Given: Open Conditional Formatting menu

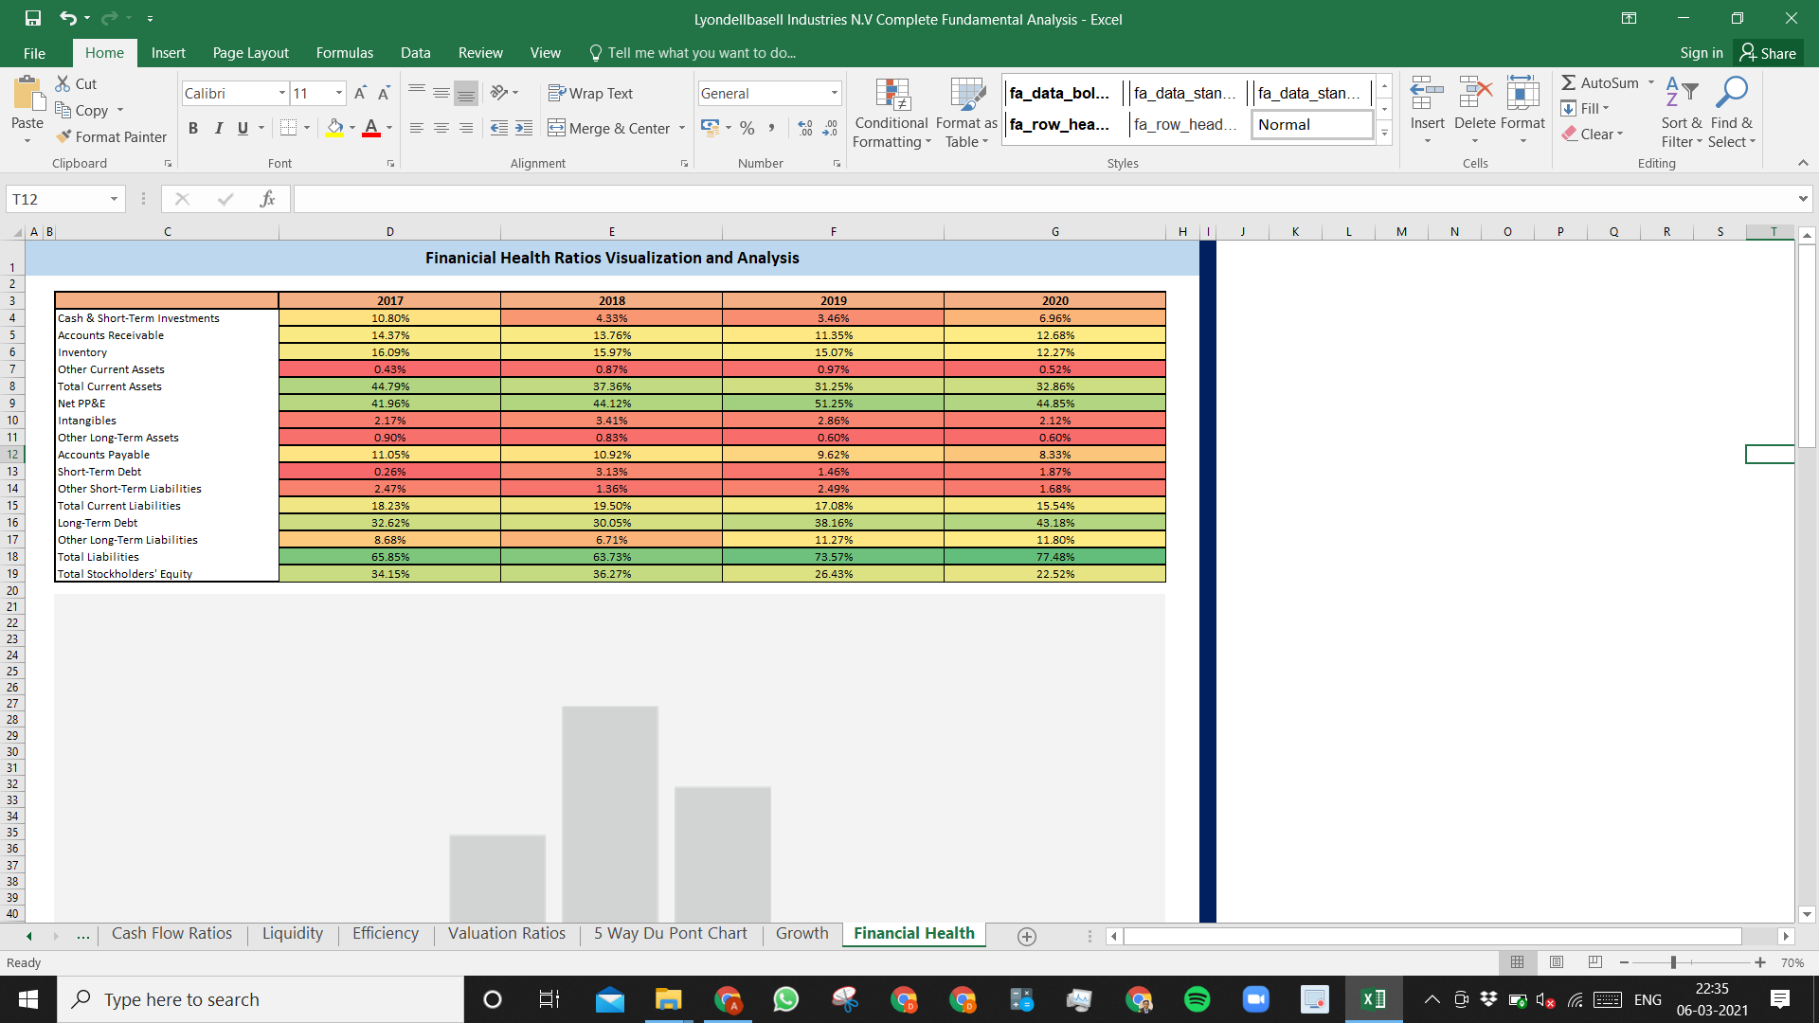Looking at the screenshot, I should coord(891,113).
